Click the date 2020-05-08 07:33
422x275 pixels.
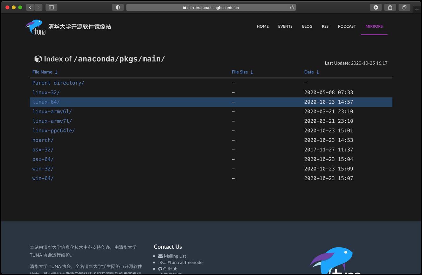pos(329,93)
